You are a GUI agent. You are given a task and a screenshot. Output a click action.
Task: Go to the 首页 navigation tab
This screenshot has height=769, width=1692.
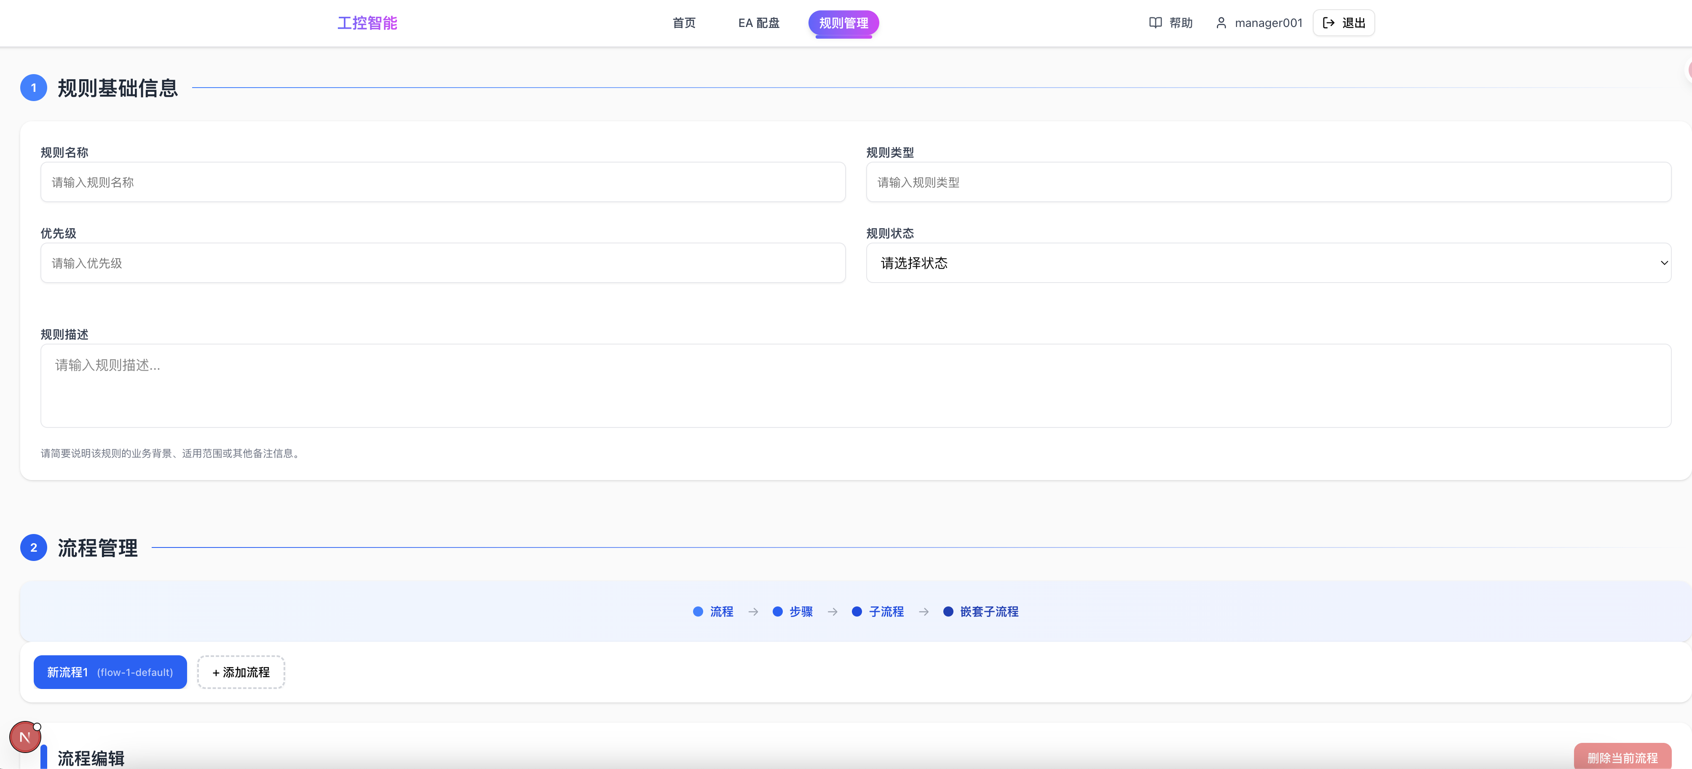(684, 23)
